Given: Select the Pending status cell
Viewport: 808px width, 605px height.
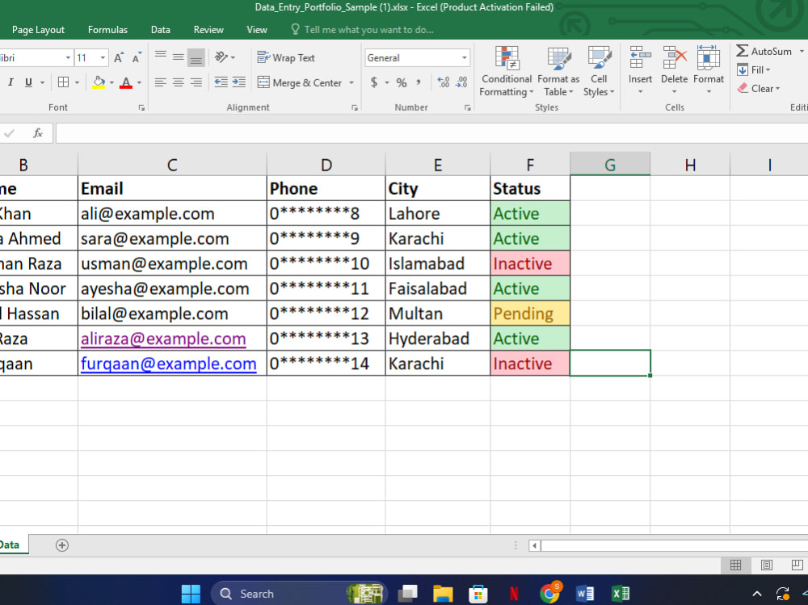Looking at the screenshot, I should pyautogui.click(x=530, y=313).
